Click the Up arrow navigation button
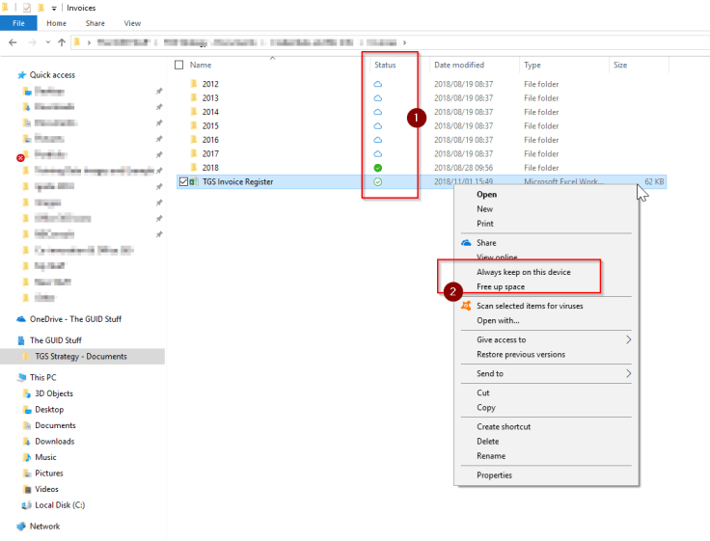Image resolution: width=710 pixels, height=541 pixels. point(62,42)
